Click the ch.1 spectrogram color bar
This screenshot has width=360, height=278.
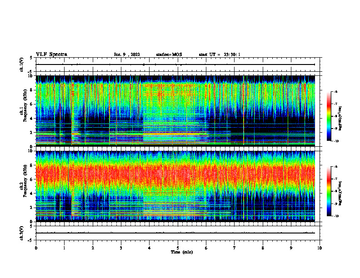point(329,116)
